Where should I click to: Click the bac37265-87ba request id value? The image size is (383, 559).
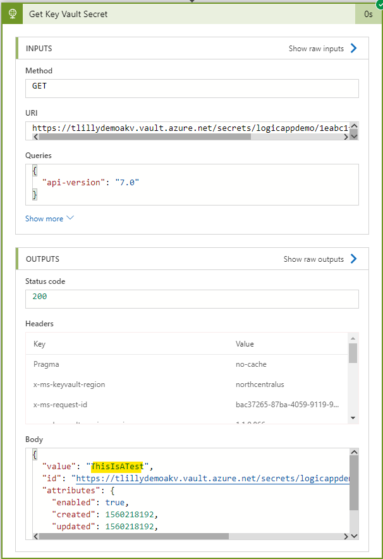pos(287,405)
